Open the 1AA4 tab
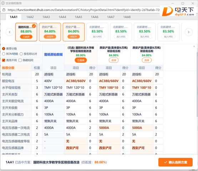 click(62, 17)
